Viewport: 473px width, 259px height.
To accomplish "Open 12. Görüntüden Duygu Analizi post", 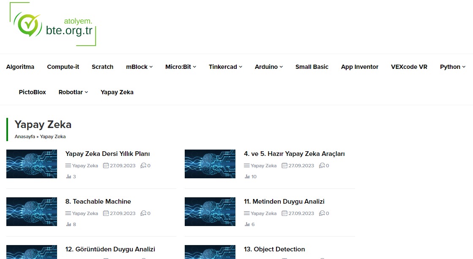I will 110,249.
